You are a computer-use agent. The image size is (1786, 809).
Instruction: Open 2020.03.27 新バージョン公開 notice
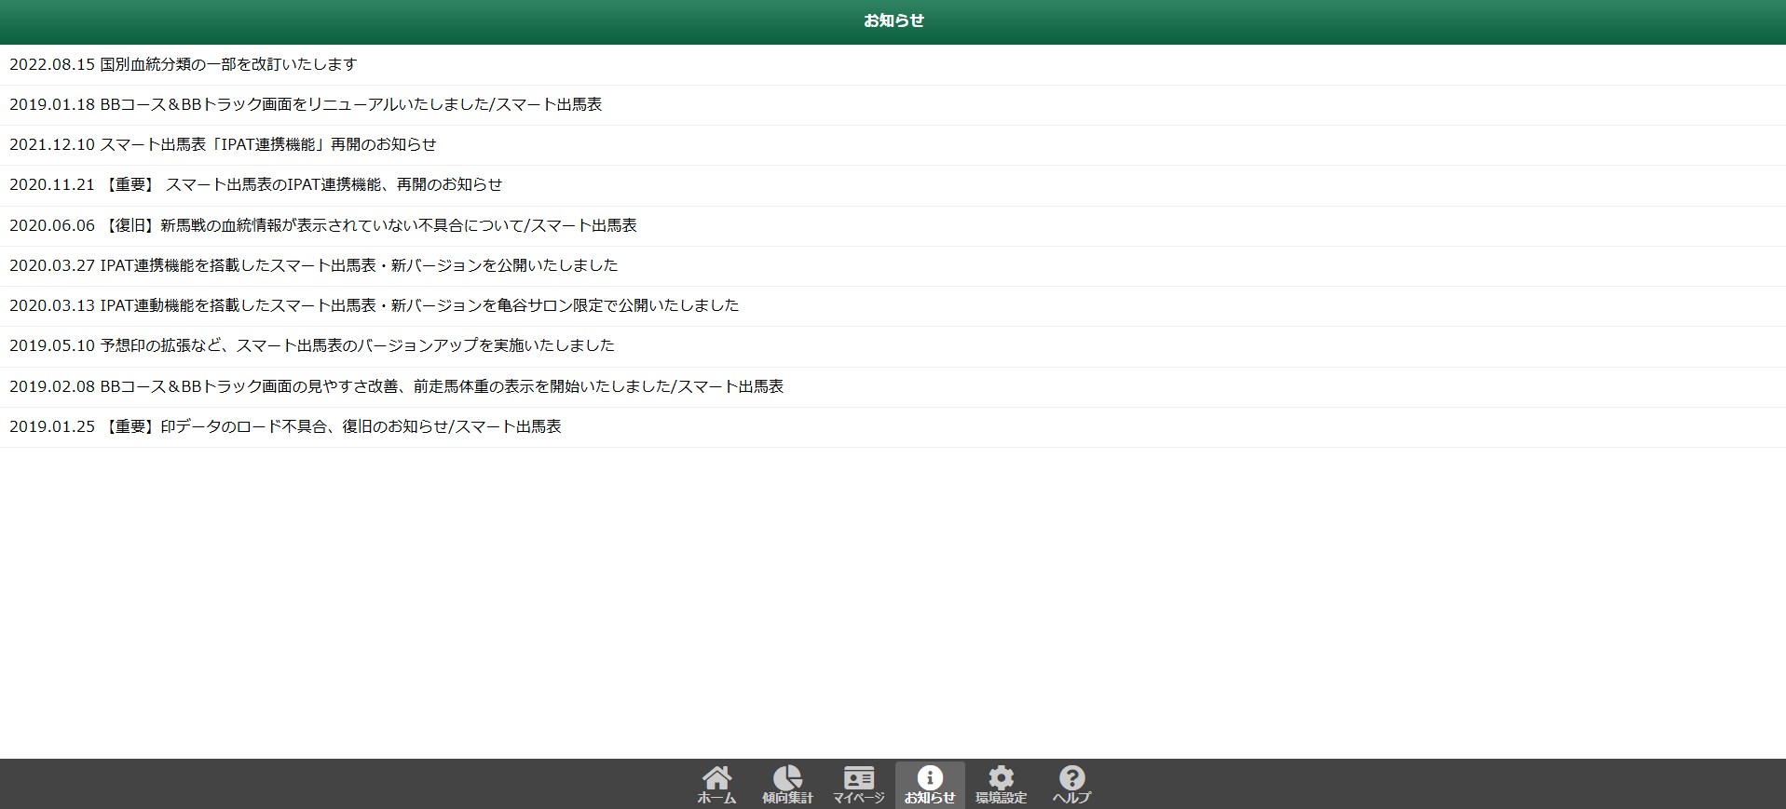click(313, 265)
